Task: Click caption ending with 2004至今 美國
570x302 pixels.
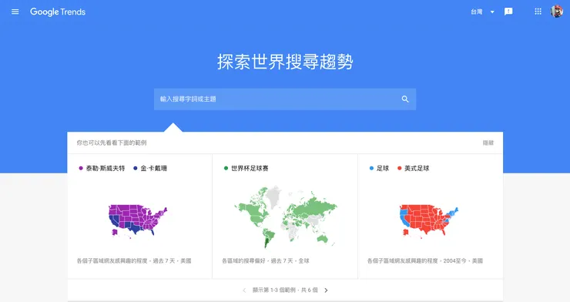Action: coord(425,261)
